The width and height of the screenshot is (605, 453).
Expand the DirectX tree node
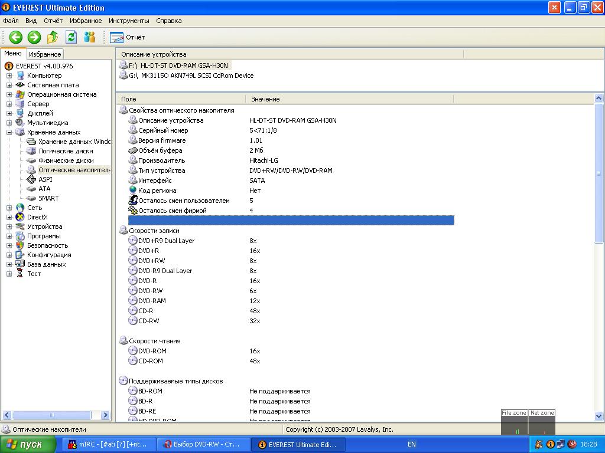point(9,217)
